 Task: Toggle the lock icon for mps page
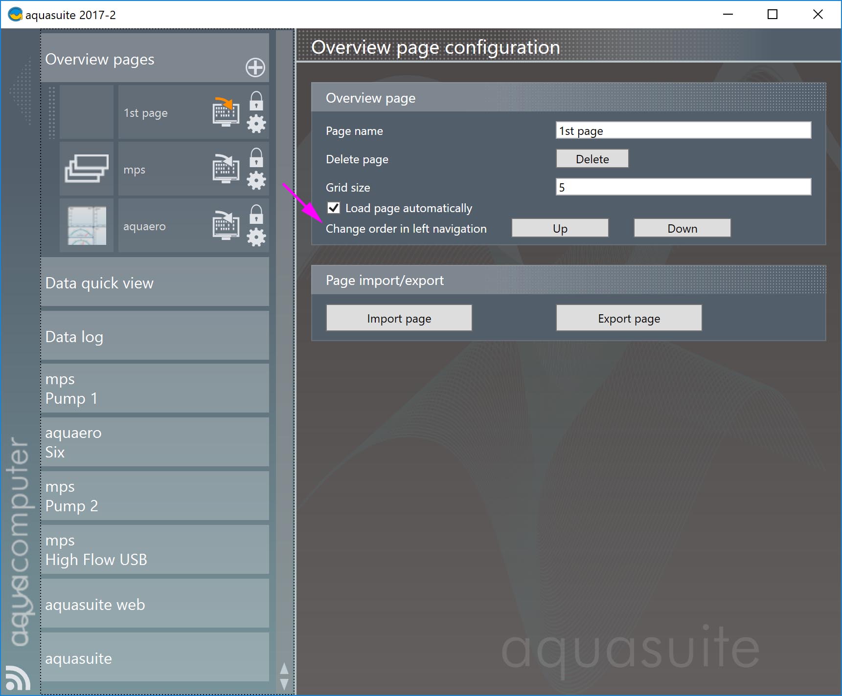point(256,157)
